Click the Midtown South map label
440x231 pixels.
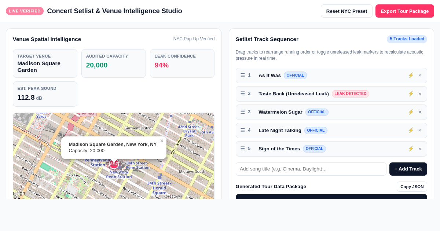click(192, 171)
